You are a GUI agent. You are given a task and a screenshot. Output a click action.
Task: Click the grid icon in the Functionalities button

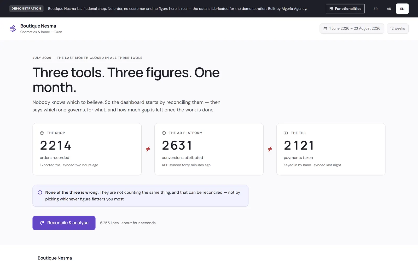[331, 9]
